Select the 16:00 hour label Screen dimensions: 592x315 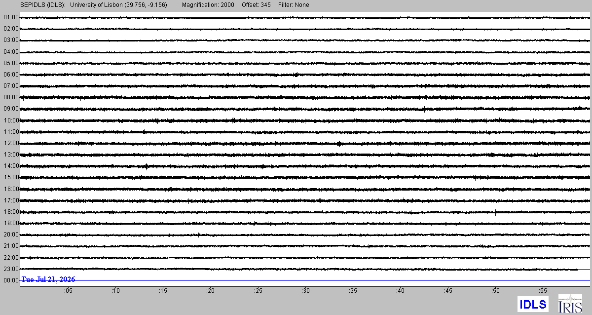(11, 189)
